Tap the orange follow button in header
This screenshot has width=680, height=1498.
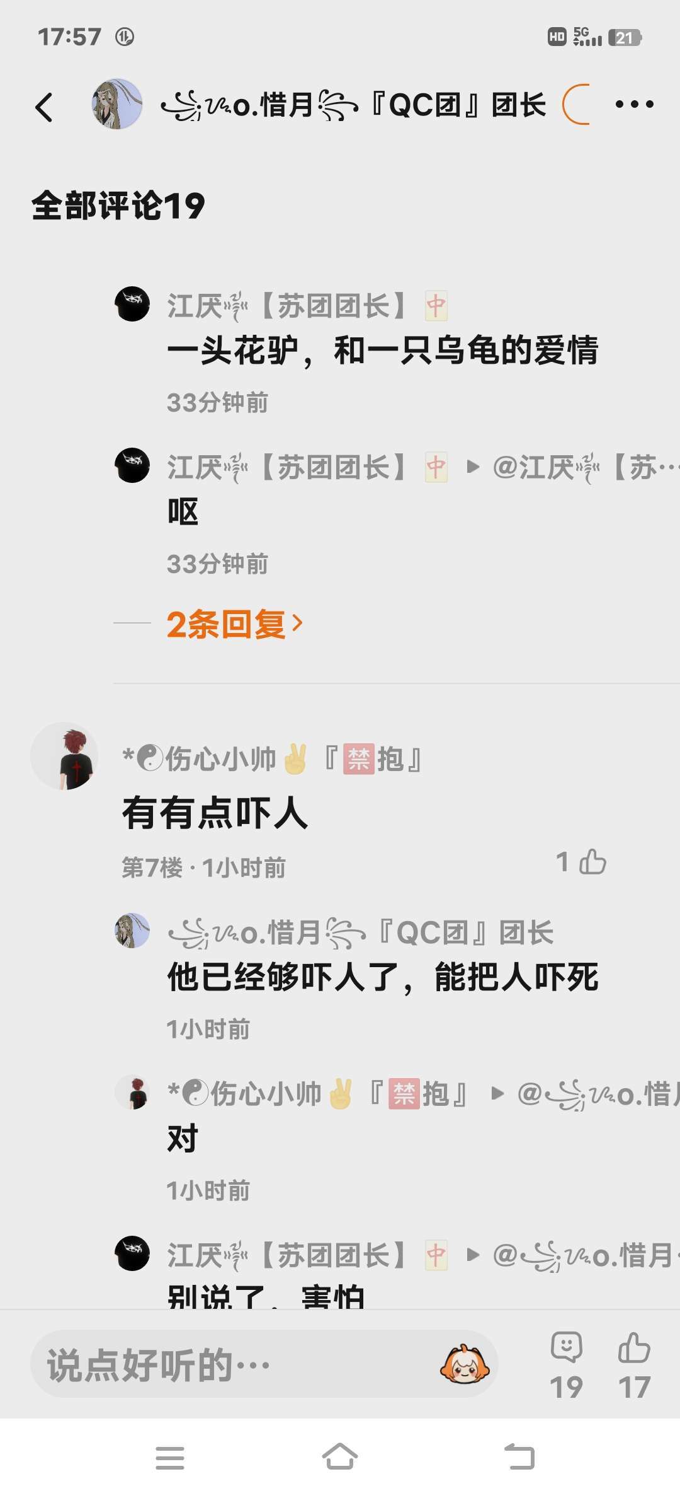(x=576, y=105)
